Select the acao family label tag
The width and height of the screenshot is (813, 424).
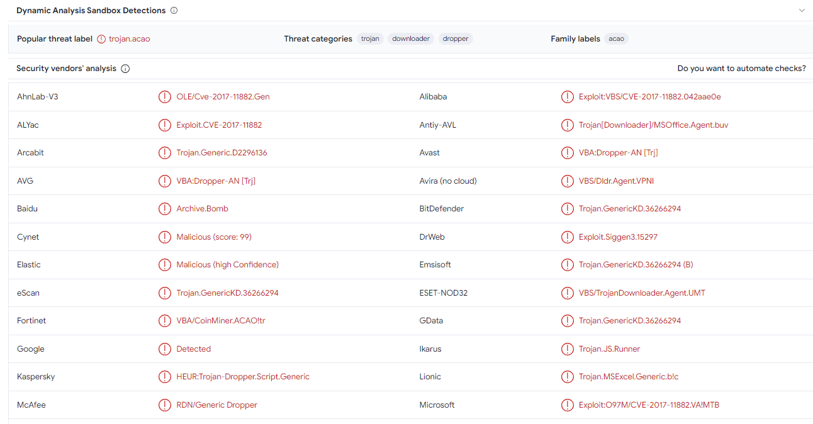(x=617, y=39)
